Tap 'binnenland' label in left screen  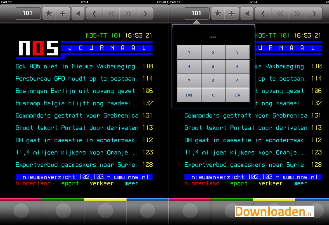[x=33, y=183]
